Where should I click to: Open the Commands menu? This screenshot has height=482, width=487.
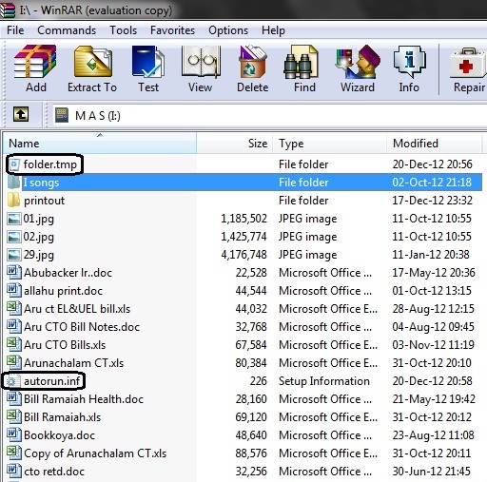(x=67, y=30)
